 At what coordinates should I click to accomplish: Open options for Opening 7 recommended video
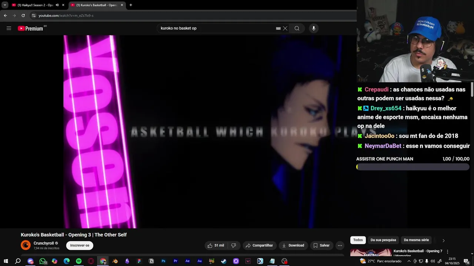(x=447, y=252)
